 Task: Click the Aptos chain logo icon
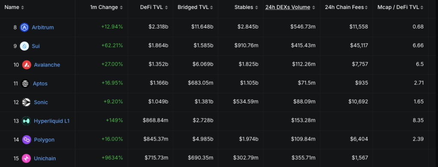25,83
